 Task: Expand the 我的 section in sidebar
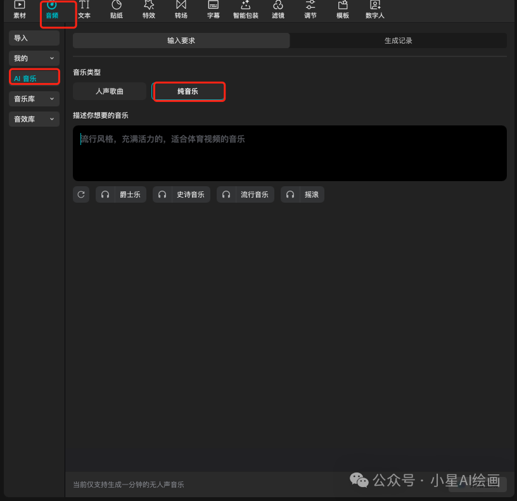coord(33,58)
